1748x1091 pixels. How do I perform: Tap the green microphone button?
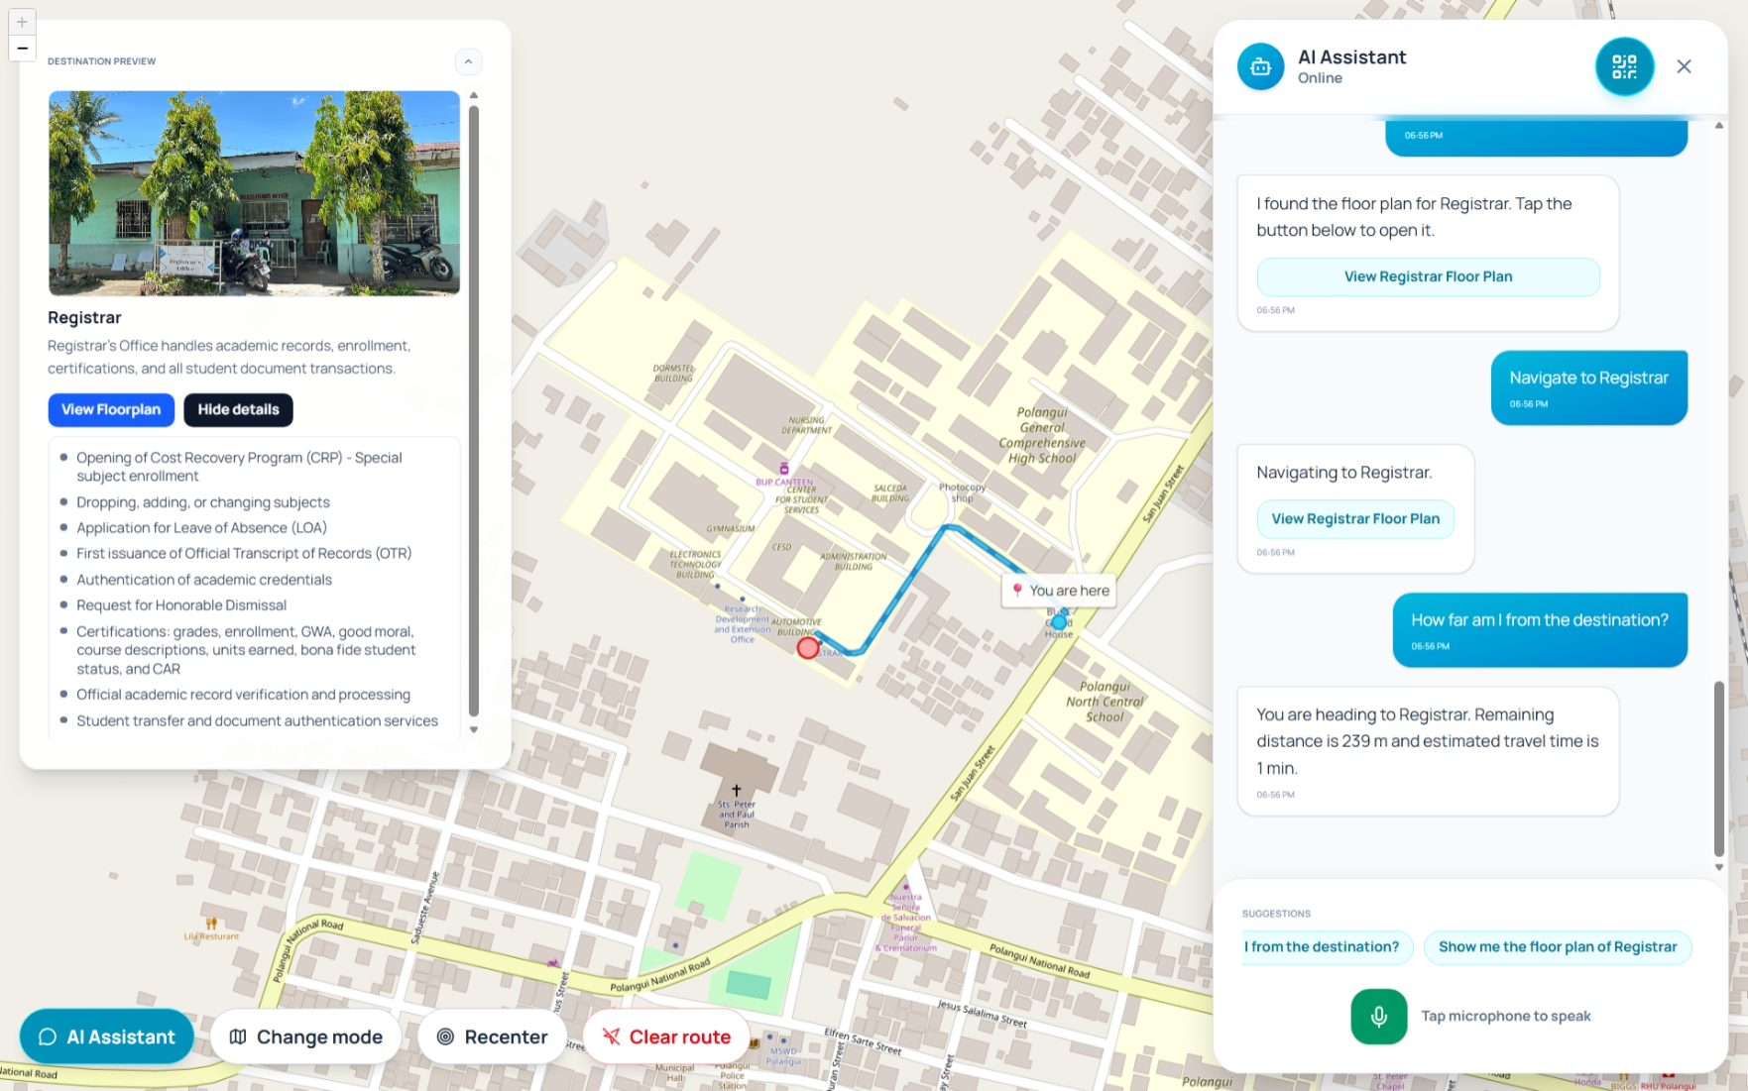coord(1378,1017)
